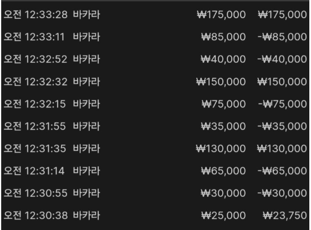Click the ₩65,000 bet amount

point(223,171)
